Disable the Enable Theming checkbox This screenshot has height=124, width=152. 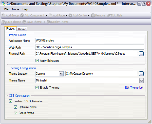point(37,88)
